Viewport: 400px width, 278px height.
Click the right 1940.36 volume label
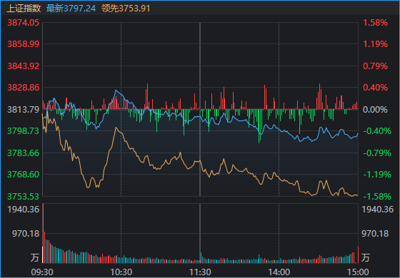[378, 210]
